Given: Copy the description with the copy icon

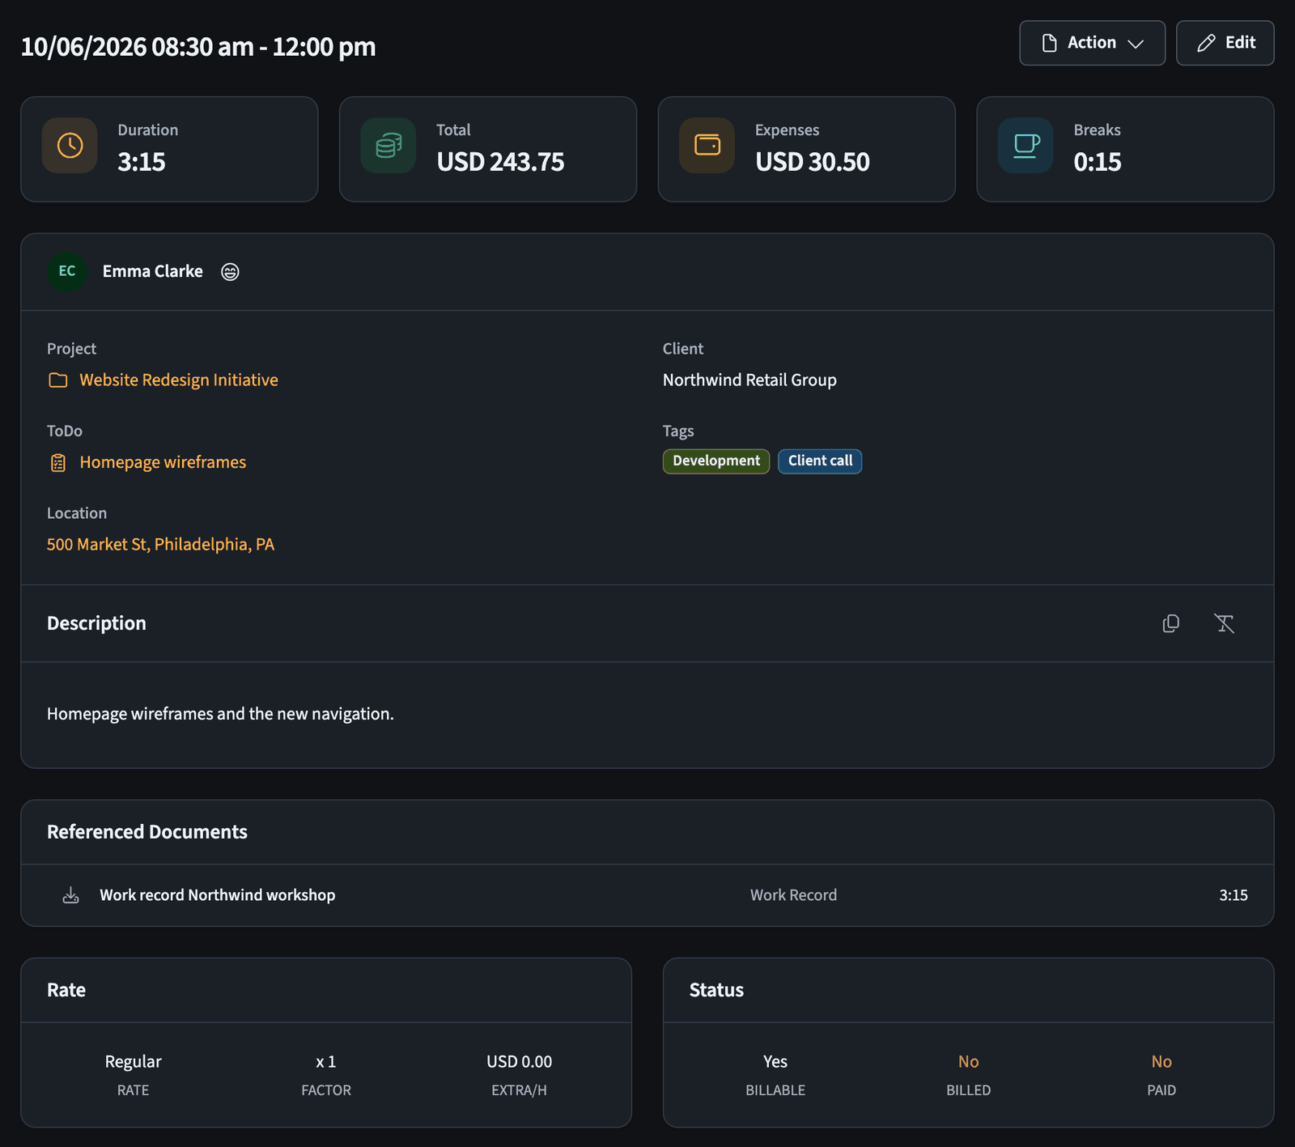Looking at the screenshot, I should pos(1170,623).
